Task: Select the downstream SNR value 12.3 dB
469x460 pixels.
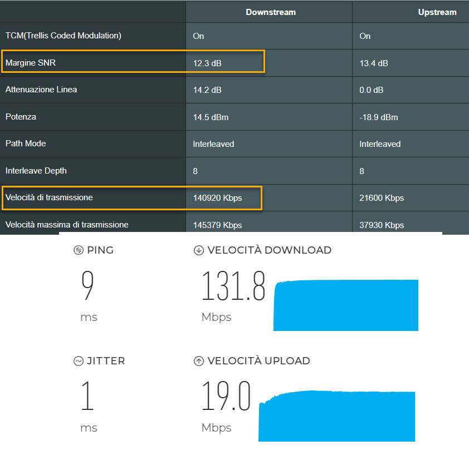Action: (x=207, y=63)
